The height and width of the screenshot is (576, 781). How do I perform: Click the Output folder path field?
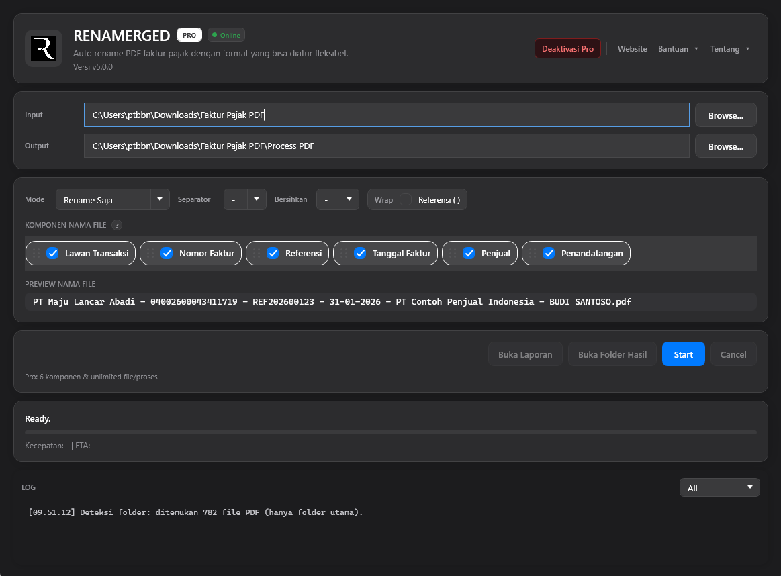(x=387, y=146)
